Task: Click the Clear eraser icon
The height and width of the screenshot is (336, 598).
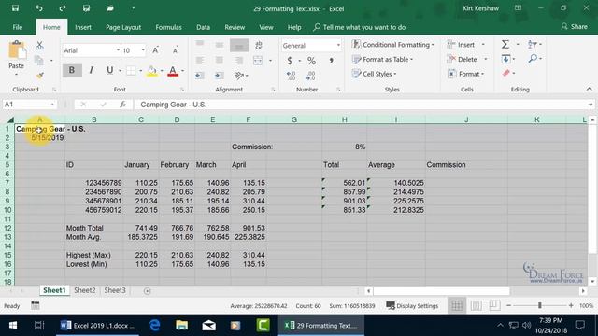Action: (x=506, y=73)
